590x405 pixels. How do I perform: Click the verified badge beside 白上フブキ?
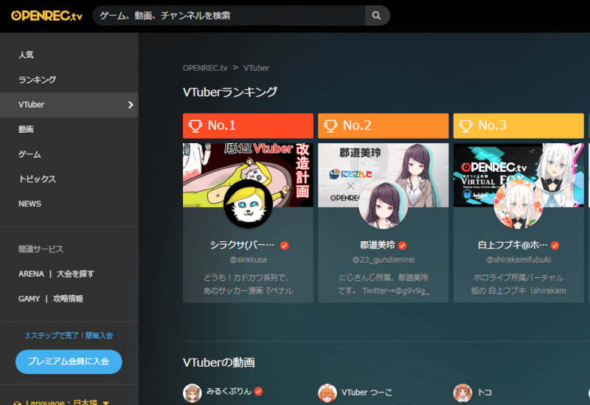[x=555, y=246]
